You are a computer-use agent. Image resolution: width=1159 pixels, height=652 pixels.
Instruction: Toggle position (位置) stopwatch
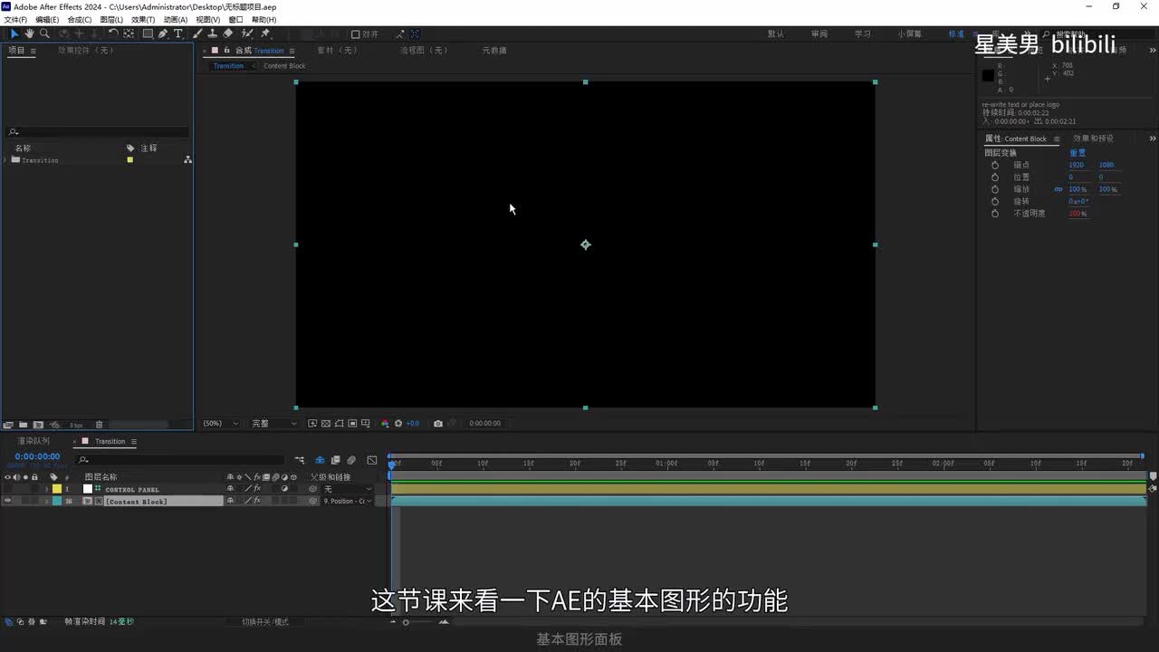(x=995, y=177)
